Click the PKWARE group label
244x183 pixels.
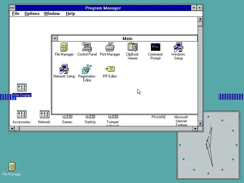pos(159,117)
